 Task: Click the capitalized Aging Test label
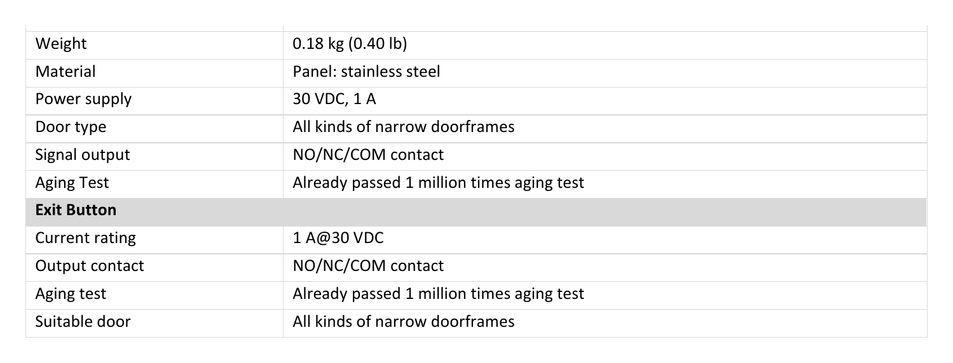tap(72, 183)
